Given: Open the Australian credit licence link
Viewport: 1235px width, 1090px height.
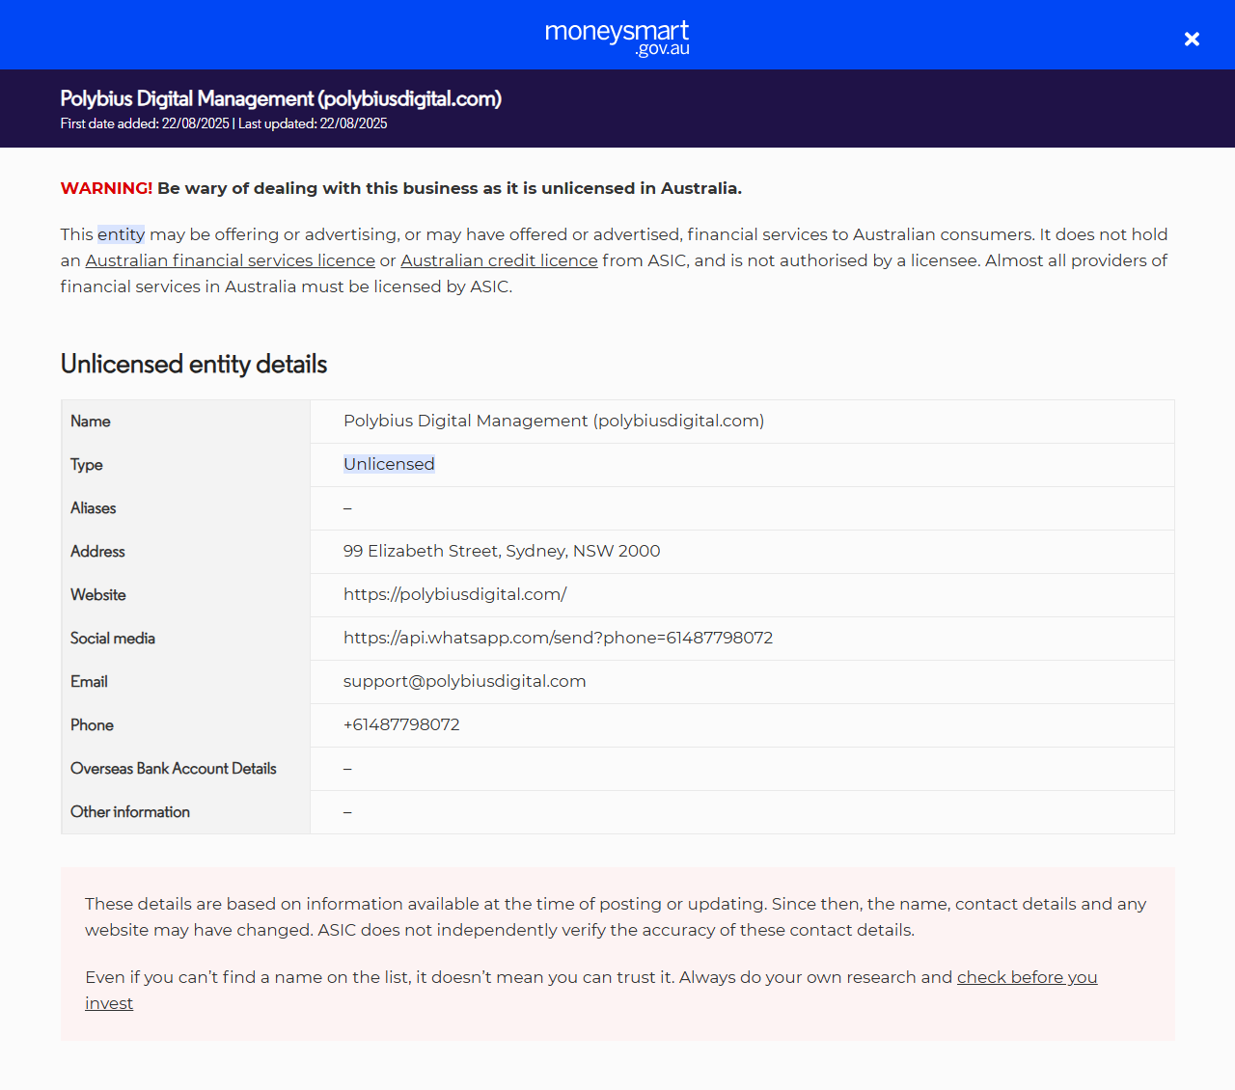Looking at the screenshot, I should point(499,260).
